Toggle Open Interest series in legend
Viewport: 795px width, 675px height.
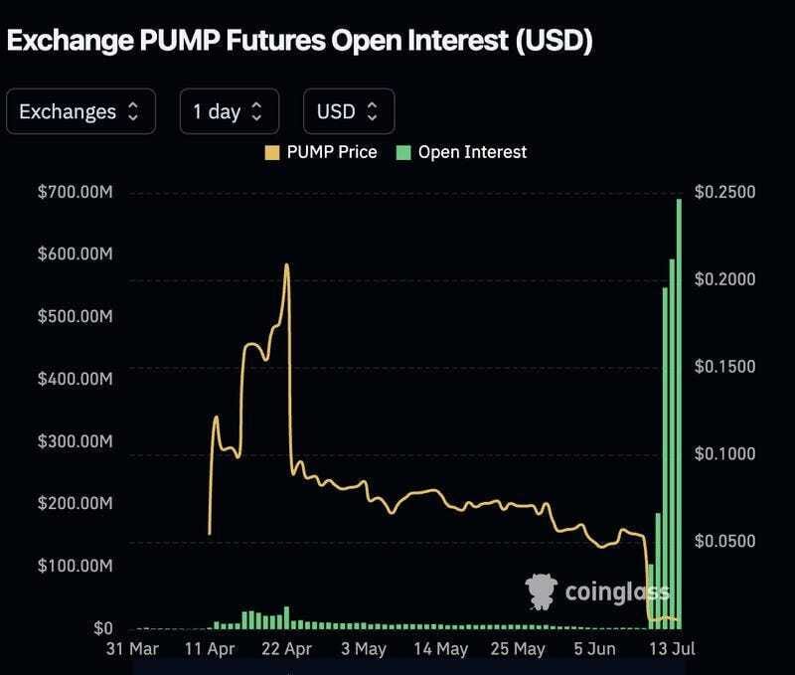461,152
